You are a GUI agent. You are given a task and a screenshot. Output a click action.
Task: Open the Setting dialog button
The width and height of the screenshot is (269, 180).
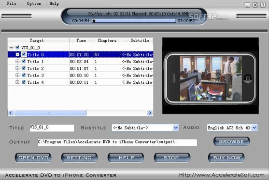coord(79,157)
